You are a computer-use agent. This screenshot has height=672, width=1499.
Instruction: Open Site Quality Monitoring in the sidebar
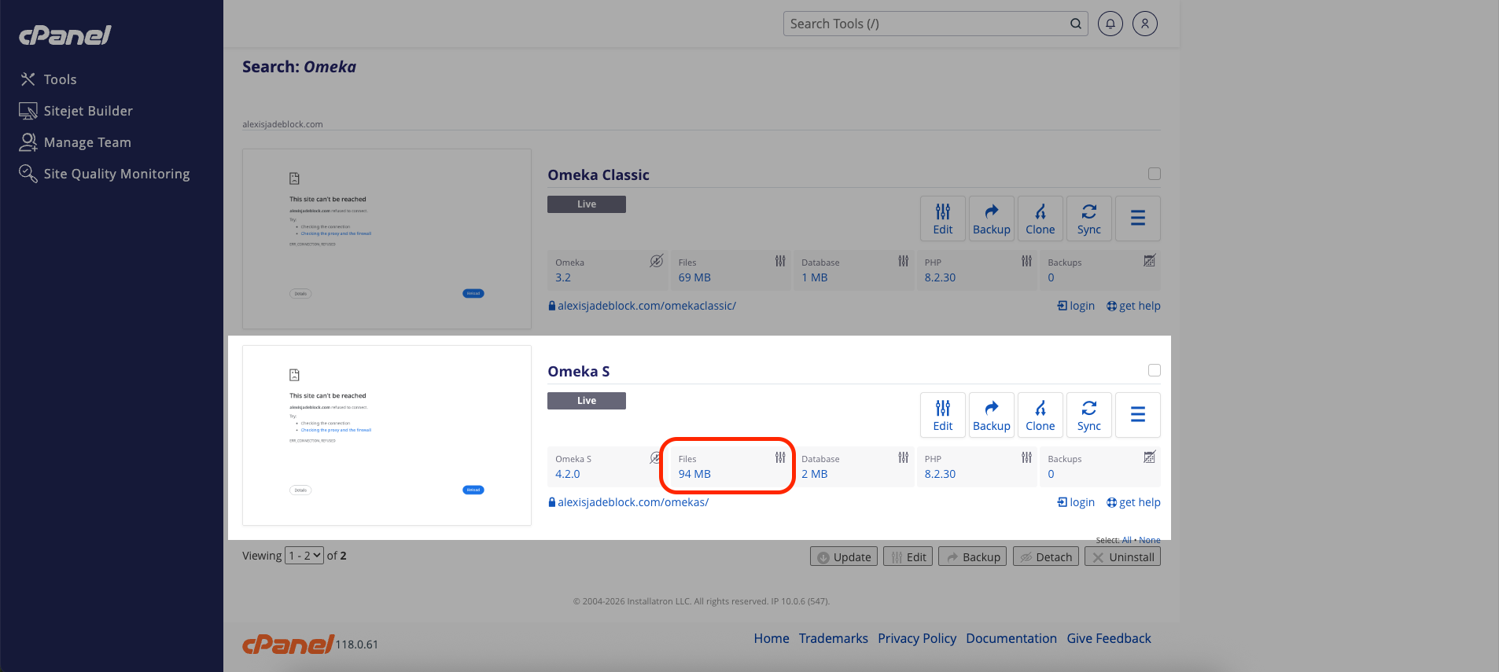pos(105,174)
